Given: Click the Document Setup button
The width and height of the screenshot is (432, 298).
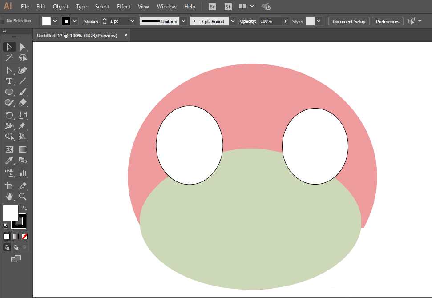Looking at the screenshot, I should click(349, 21).
